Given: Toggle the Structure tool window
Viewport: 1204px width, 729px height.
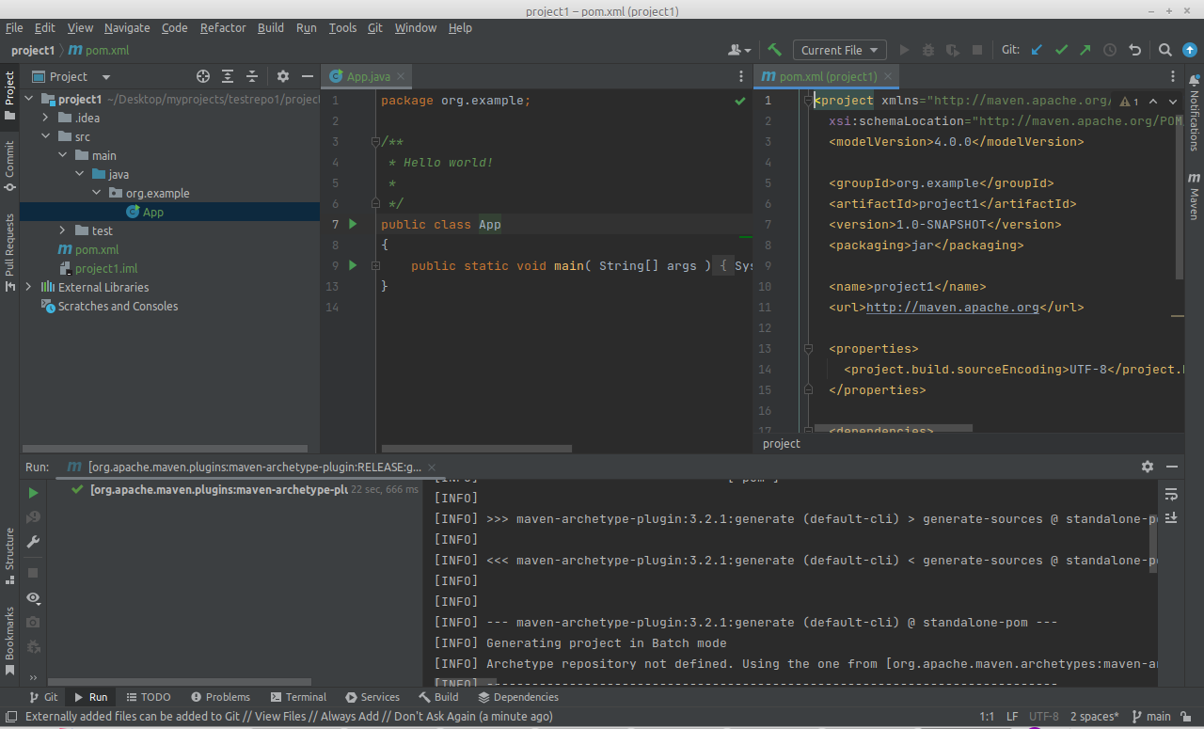Looking at the screenshot, I should [x=9, y=555].
